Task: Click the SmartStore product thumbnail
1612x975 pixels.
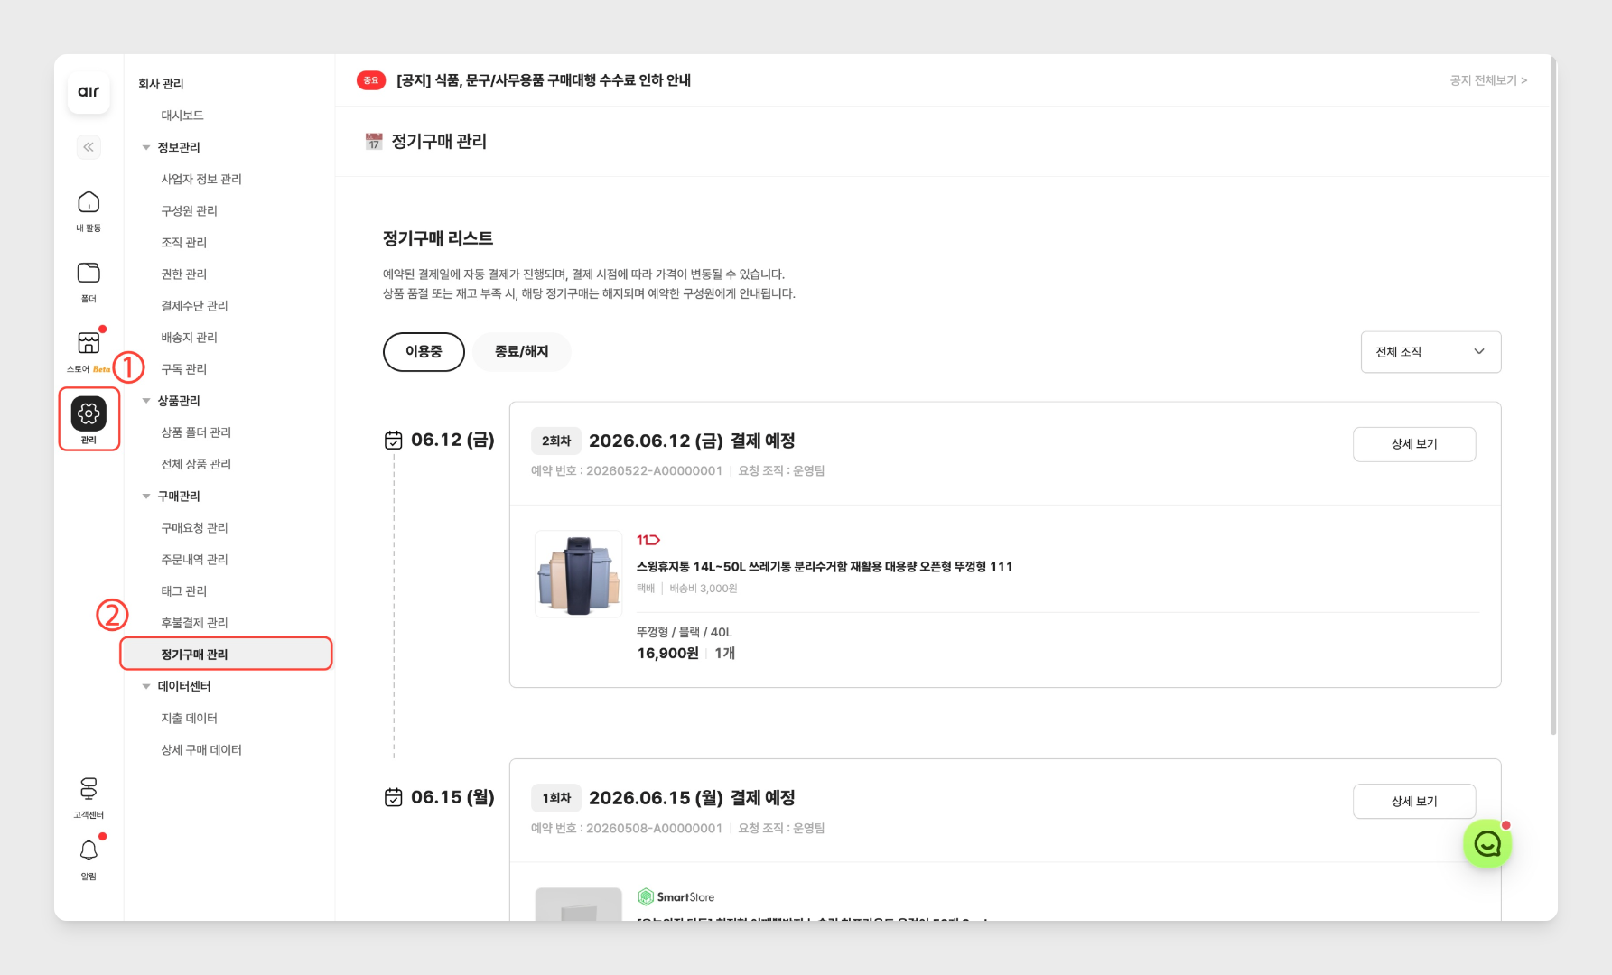Action: coord(579,904)
